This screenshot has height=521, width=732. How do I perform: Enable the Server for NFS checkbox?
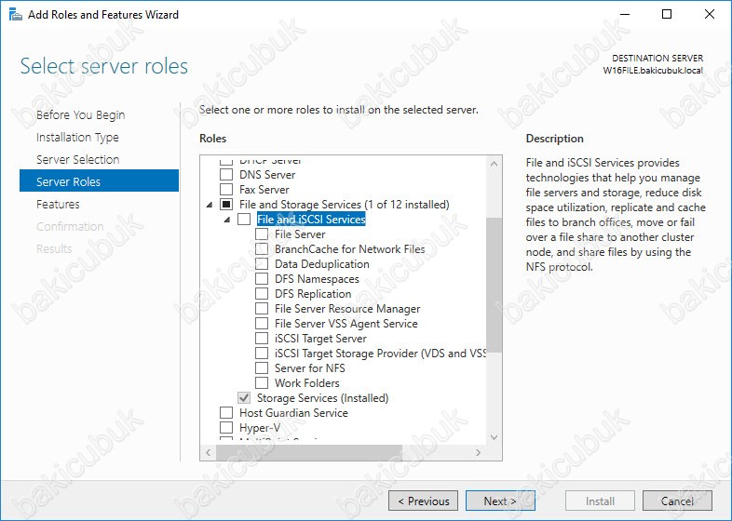click(262, 368)
